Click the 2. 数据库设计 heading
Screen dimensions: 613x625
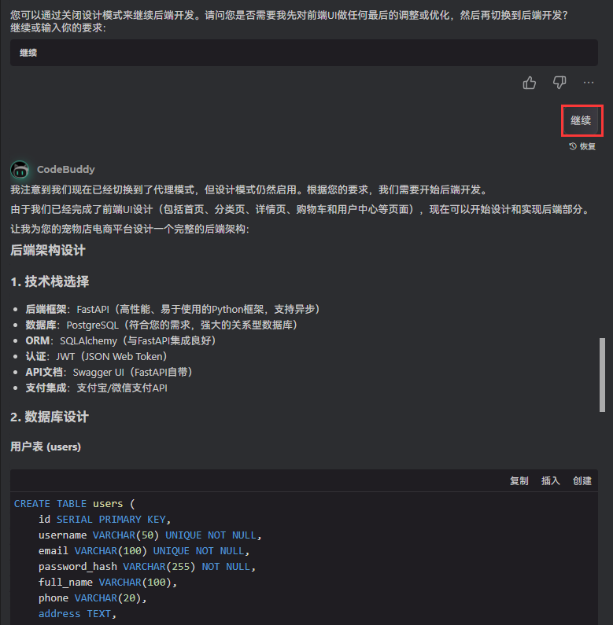click(x=50, y=417)
